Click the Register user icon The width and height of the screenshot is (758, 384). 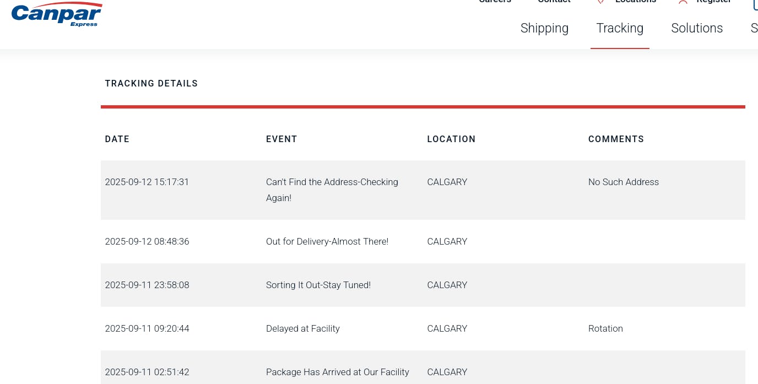[x=683, y=2]
